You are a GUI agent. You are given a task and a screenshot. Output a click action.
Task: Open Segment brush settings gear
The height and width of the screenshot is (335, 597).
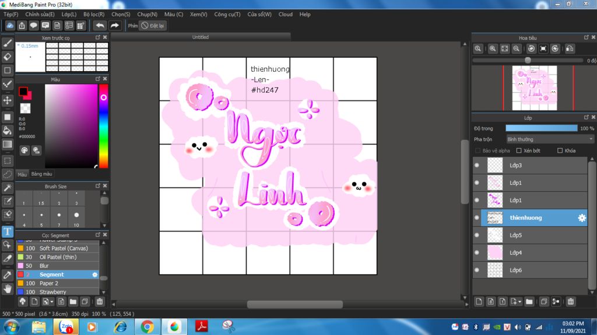click(95, 274)
